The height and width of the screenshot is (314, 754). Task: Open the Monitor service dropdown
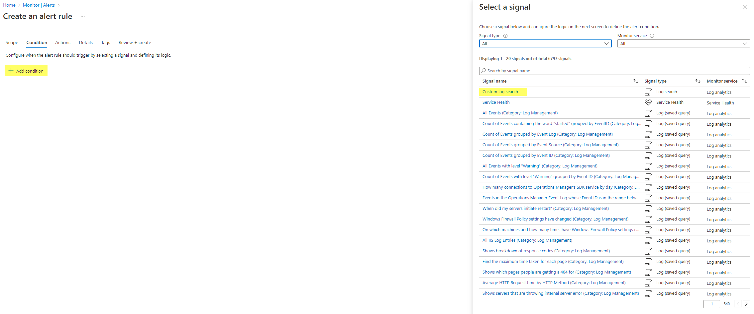click(683, 43)
